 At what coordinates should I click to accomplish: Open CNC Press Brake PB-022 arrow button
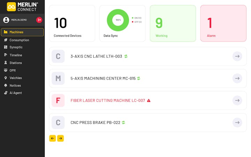[x=237, y=122]
